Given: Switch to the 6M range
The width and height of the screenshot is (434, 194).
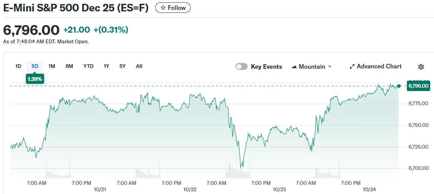Looking at the screenshot, I should (69, 66).
